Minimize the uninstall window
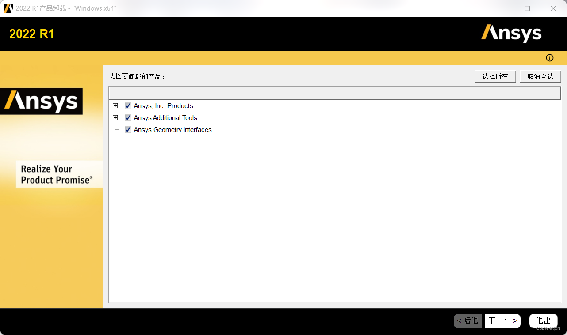567x335 pixels. [x=501, y=8]
